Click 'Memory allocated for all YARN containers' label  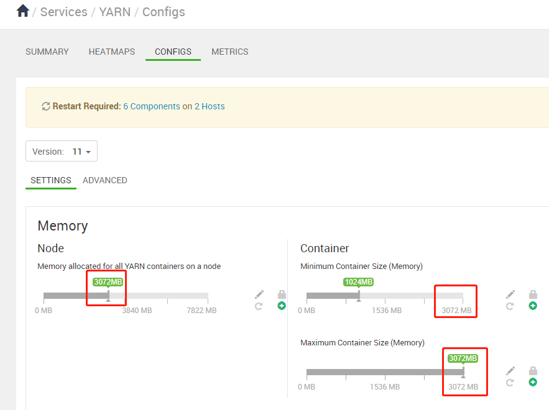tap(129, 266)
